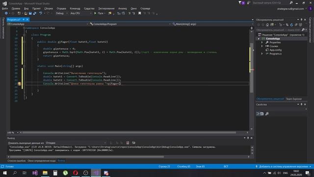Click the Home icon in Solution Explorer
The height and width of the screenshot is (177, 314).
[x=267, y=25]
